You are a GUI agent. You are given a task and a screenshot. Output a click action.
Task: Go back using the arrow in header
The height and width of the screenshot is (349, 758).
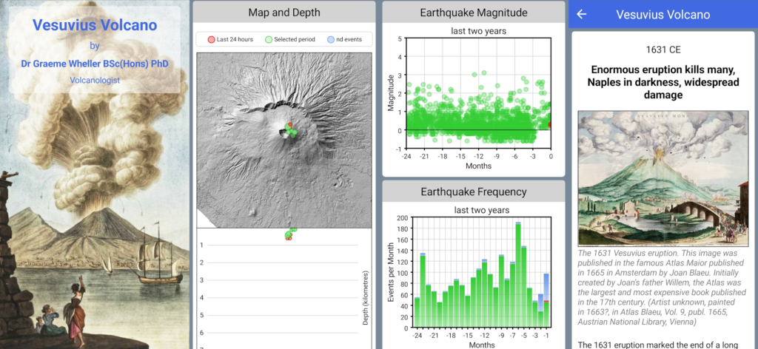pos(582,14)
